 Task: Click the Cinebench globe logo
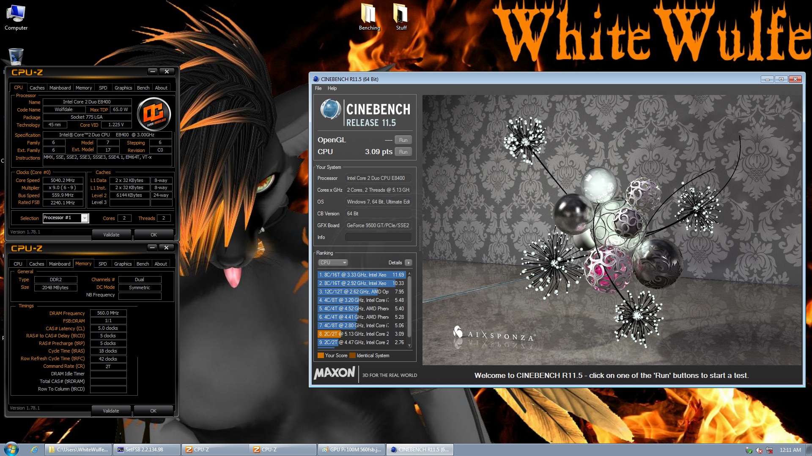[330, 109]
